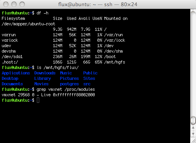Click the 'udev' filesystem name
The image size is (196, 143).
6,46
